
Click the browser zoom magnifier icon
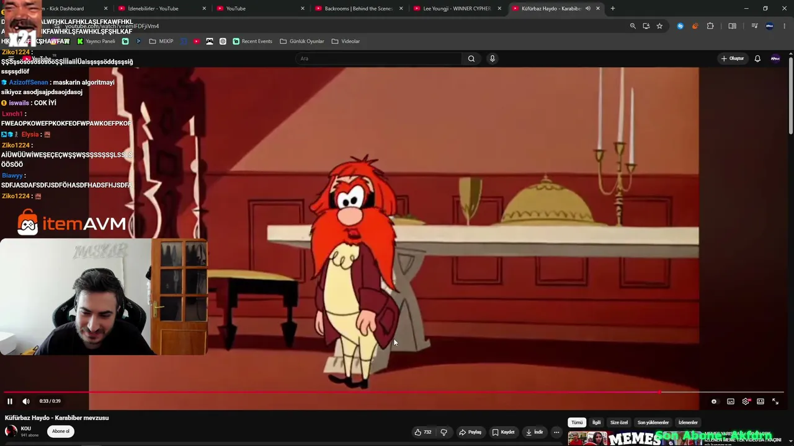(633, 26)
